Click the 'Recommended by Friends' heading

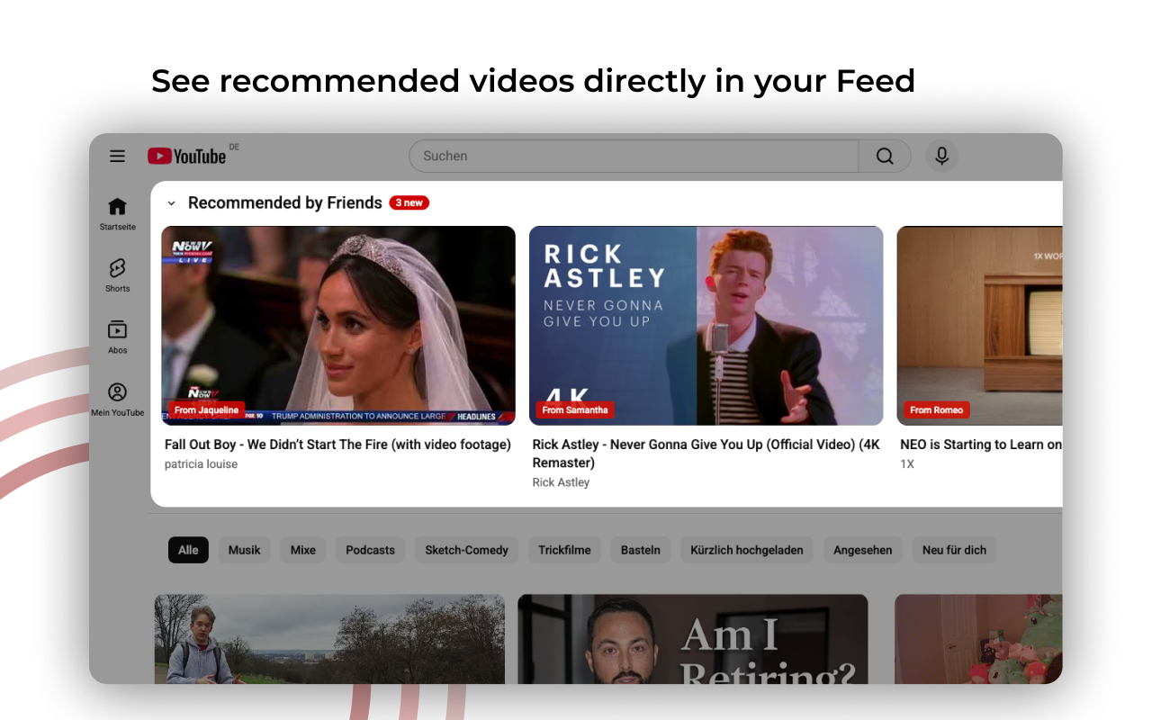285,203
